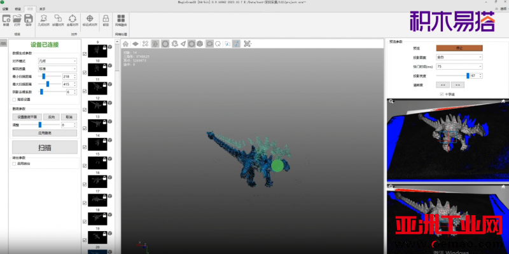Image resolution: width=509 pixels, height=254 pixels.
Task: Toggle the 十字线 crosshair checkbox
Action: tap(442, 94)
